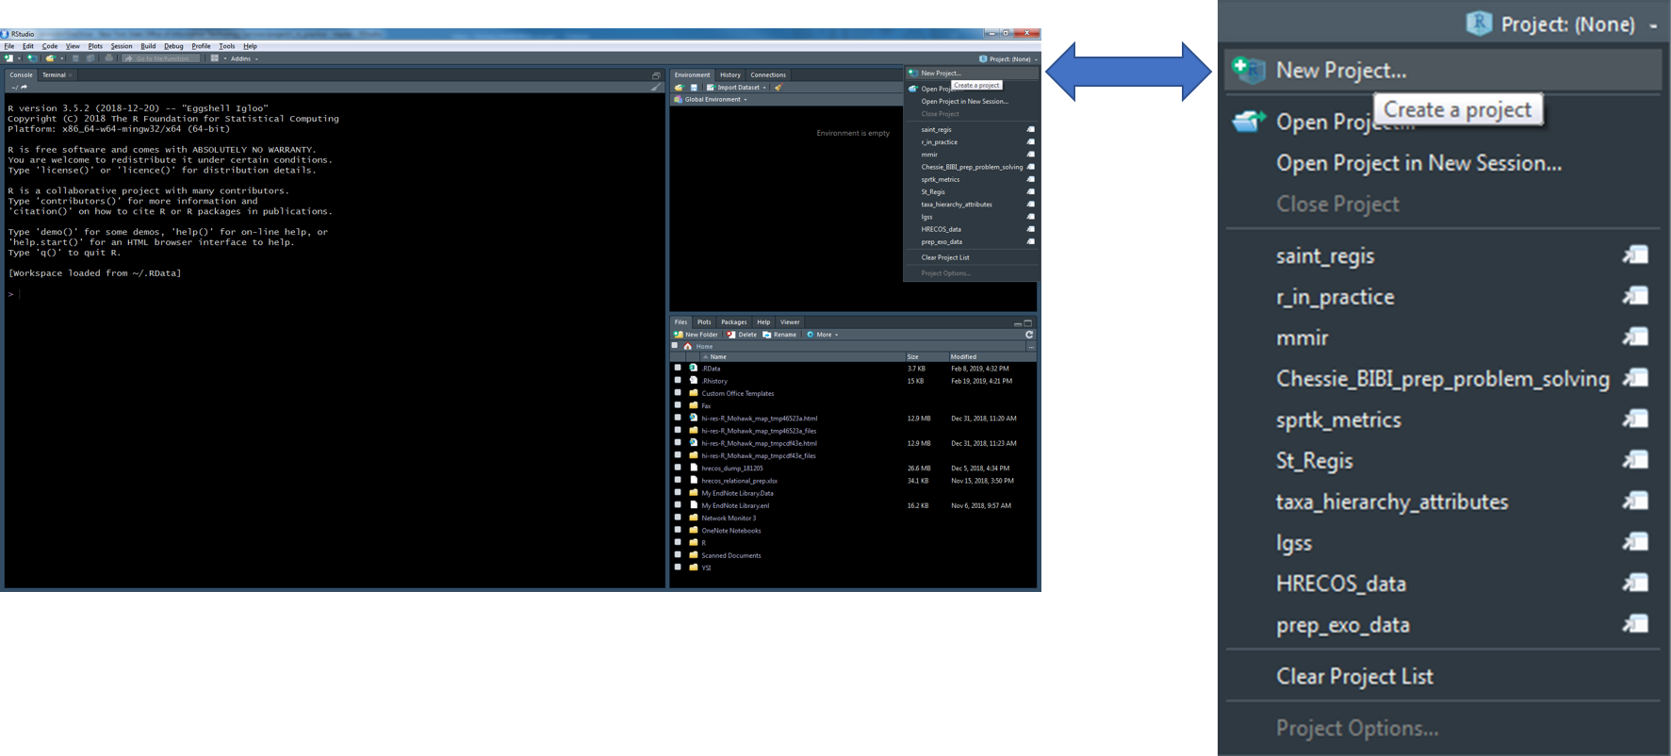Viewport: 1671px width, 756px height.
Task: Click the create project icon in the main toolbar
Action: point(32,58)
